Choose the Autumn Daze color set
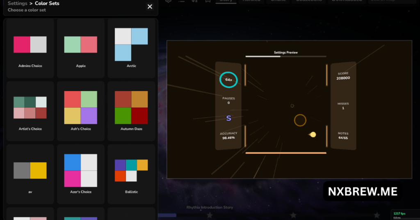The image size is (420, 220). pos(131,111)
